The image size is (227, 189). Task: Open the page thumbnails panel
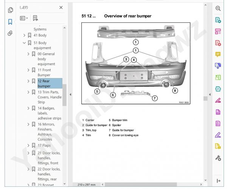click(x=11, y=10)
